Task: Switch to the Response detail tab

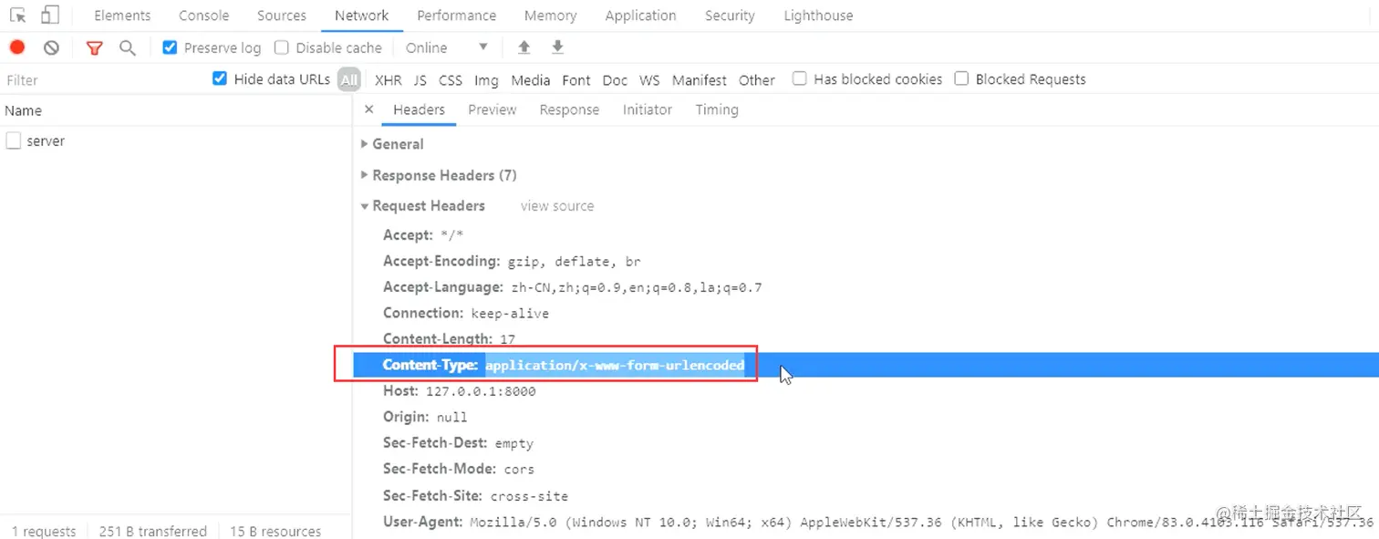Action: click(x=569, y=109)
